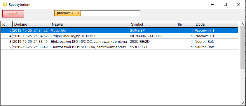
Task: Sort by the Ile column header
Action: coord(185,24)
